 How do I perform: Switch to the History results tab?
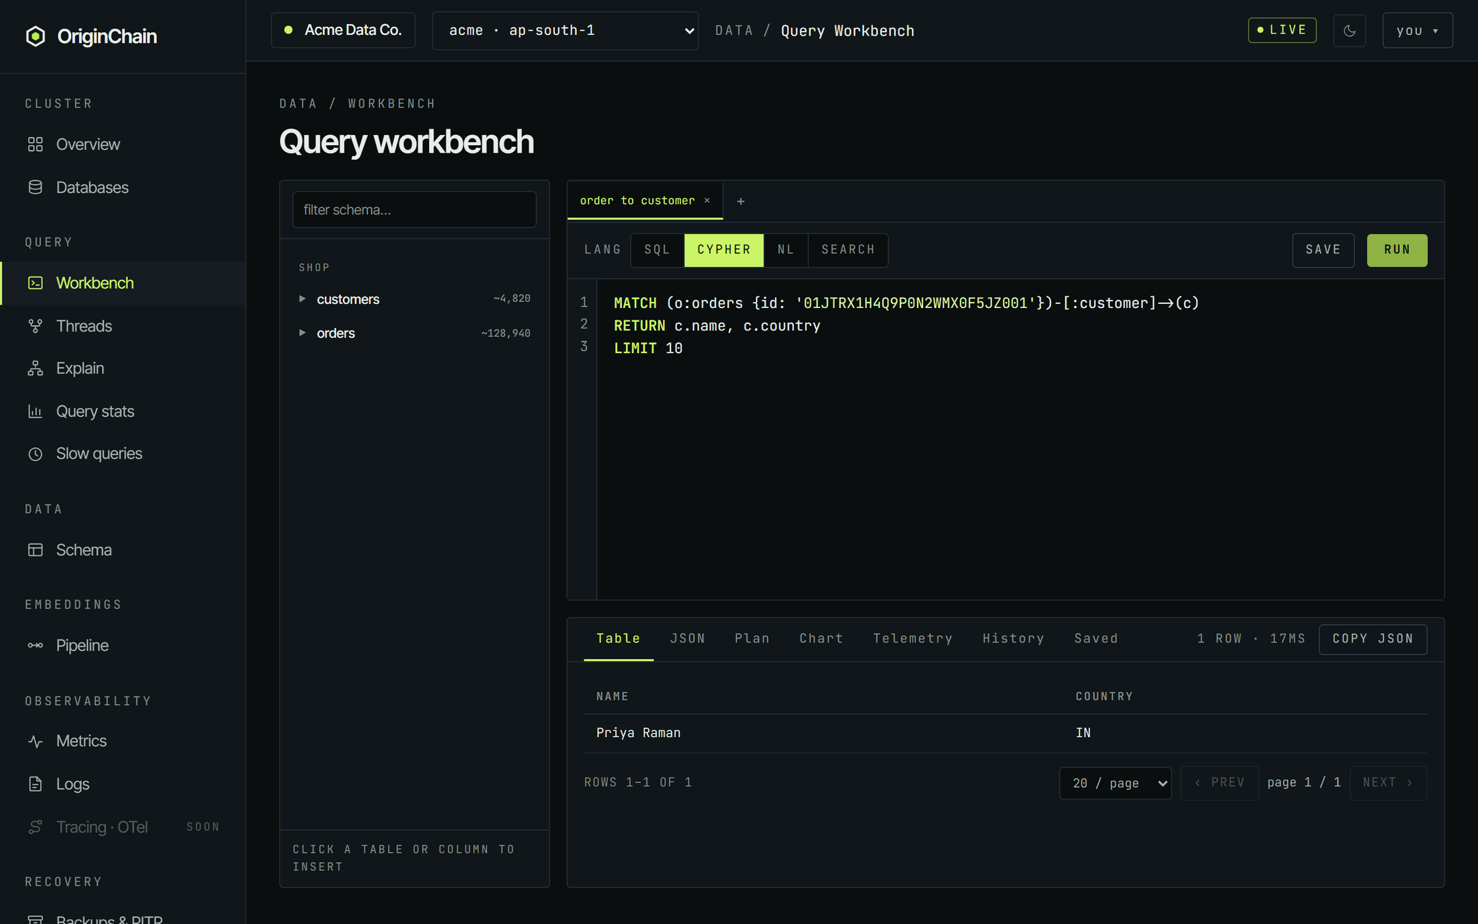1013,639
